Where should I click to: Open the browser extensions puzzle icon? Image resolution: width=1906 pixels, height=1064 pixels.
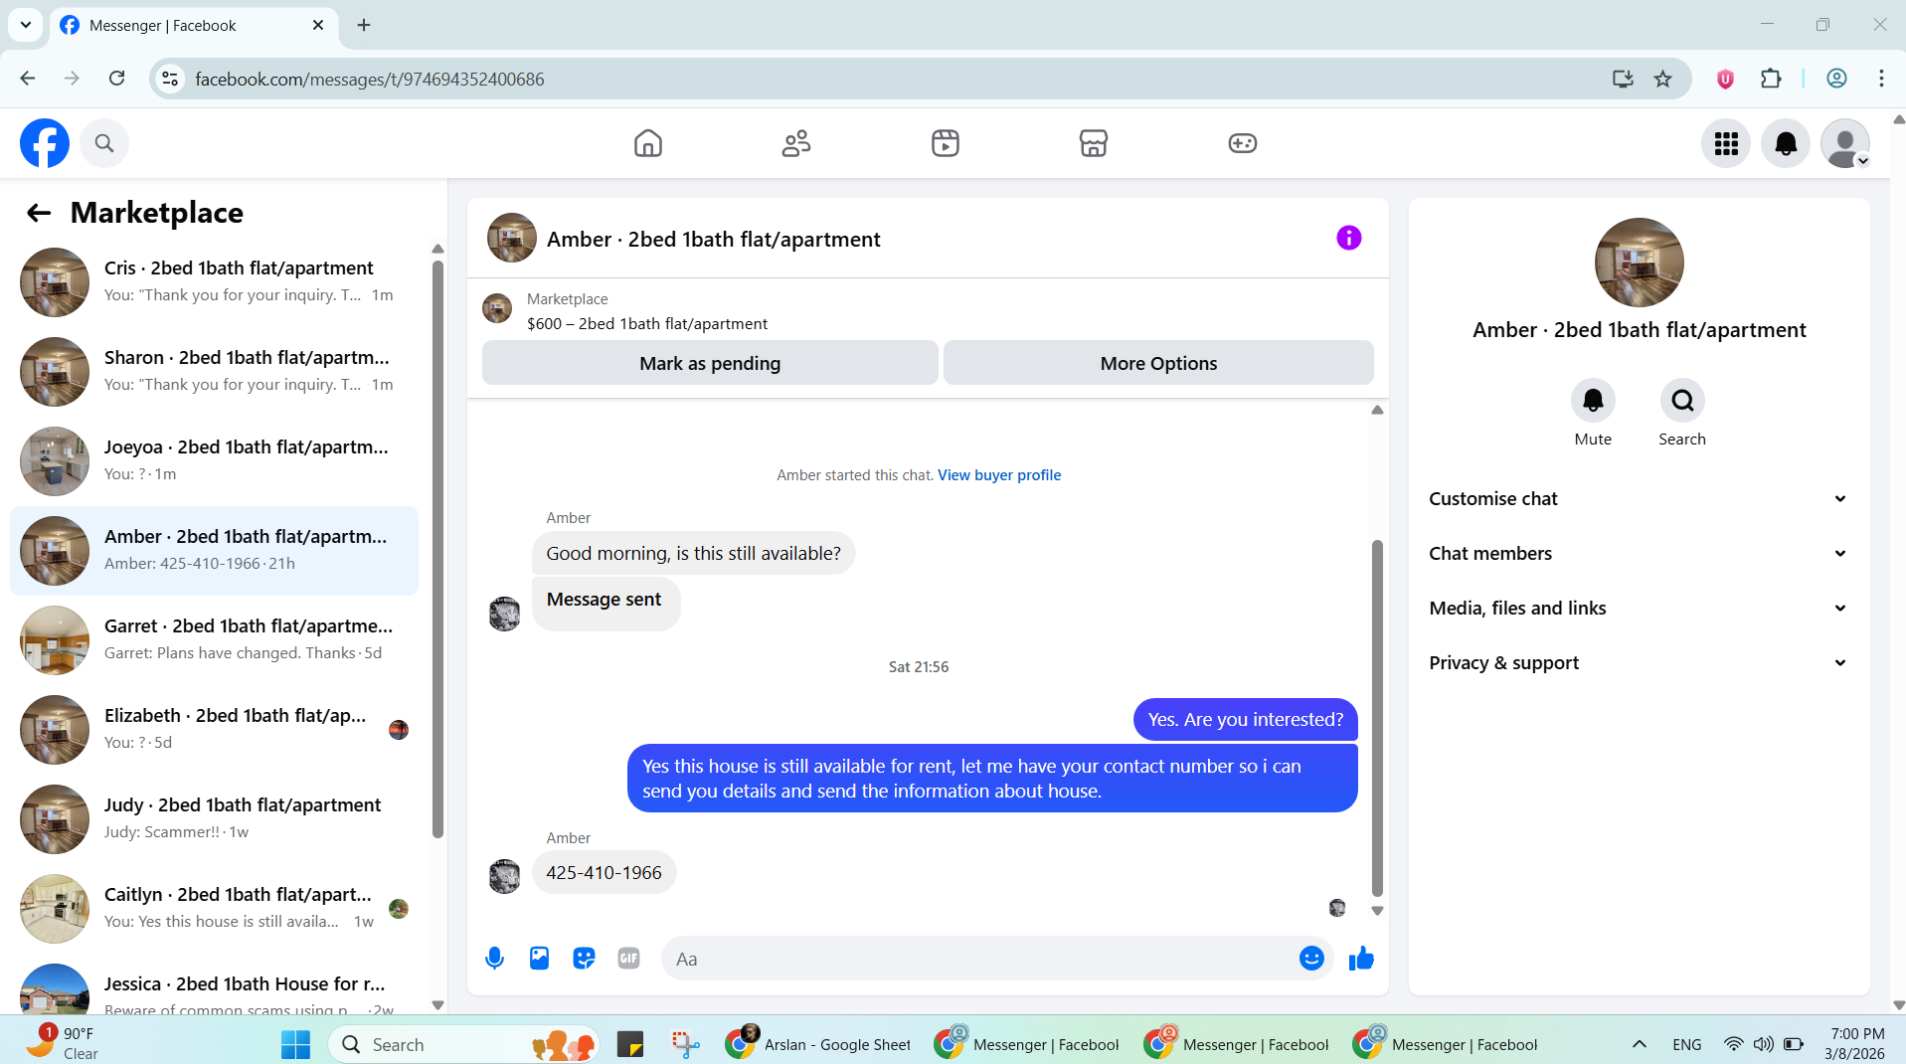(1771, 79)
